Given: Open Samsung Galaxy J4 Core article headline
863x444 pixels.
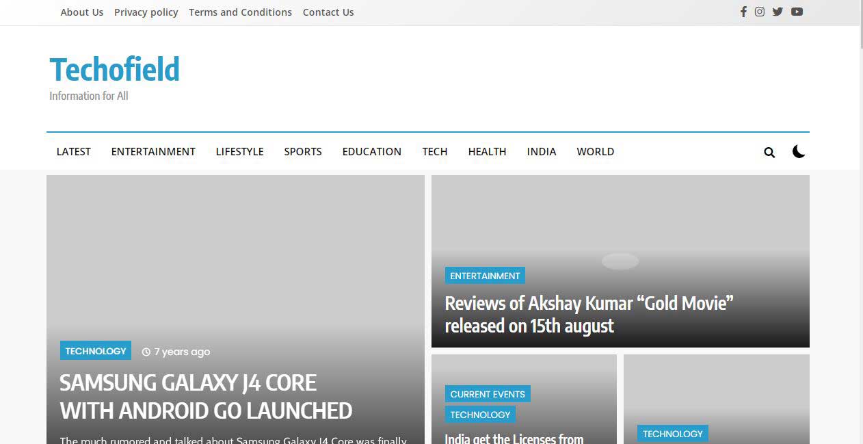Looking at the screenshot, I should tap(206, 396).
